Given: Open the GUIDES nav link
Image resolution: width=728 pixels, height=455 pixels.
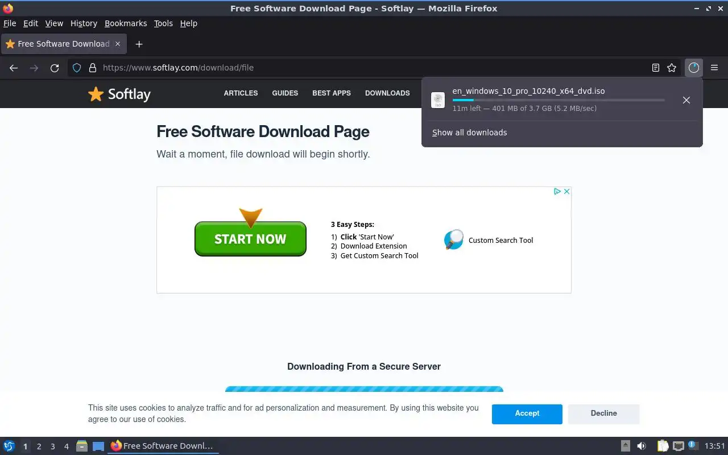Looking at the screenshot, I should coord(285,93).
